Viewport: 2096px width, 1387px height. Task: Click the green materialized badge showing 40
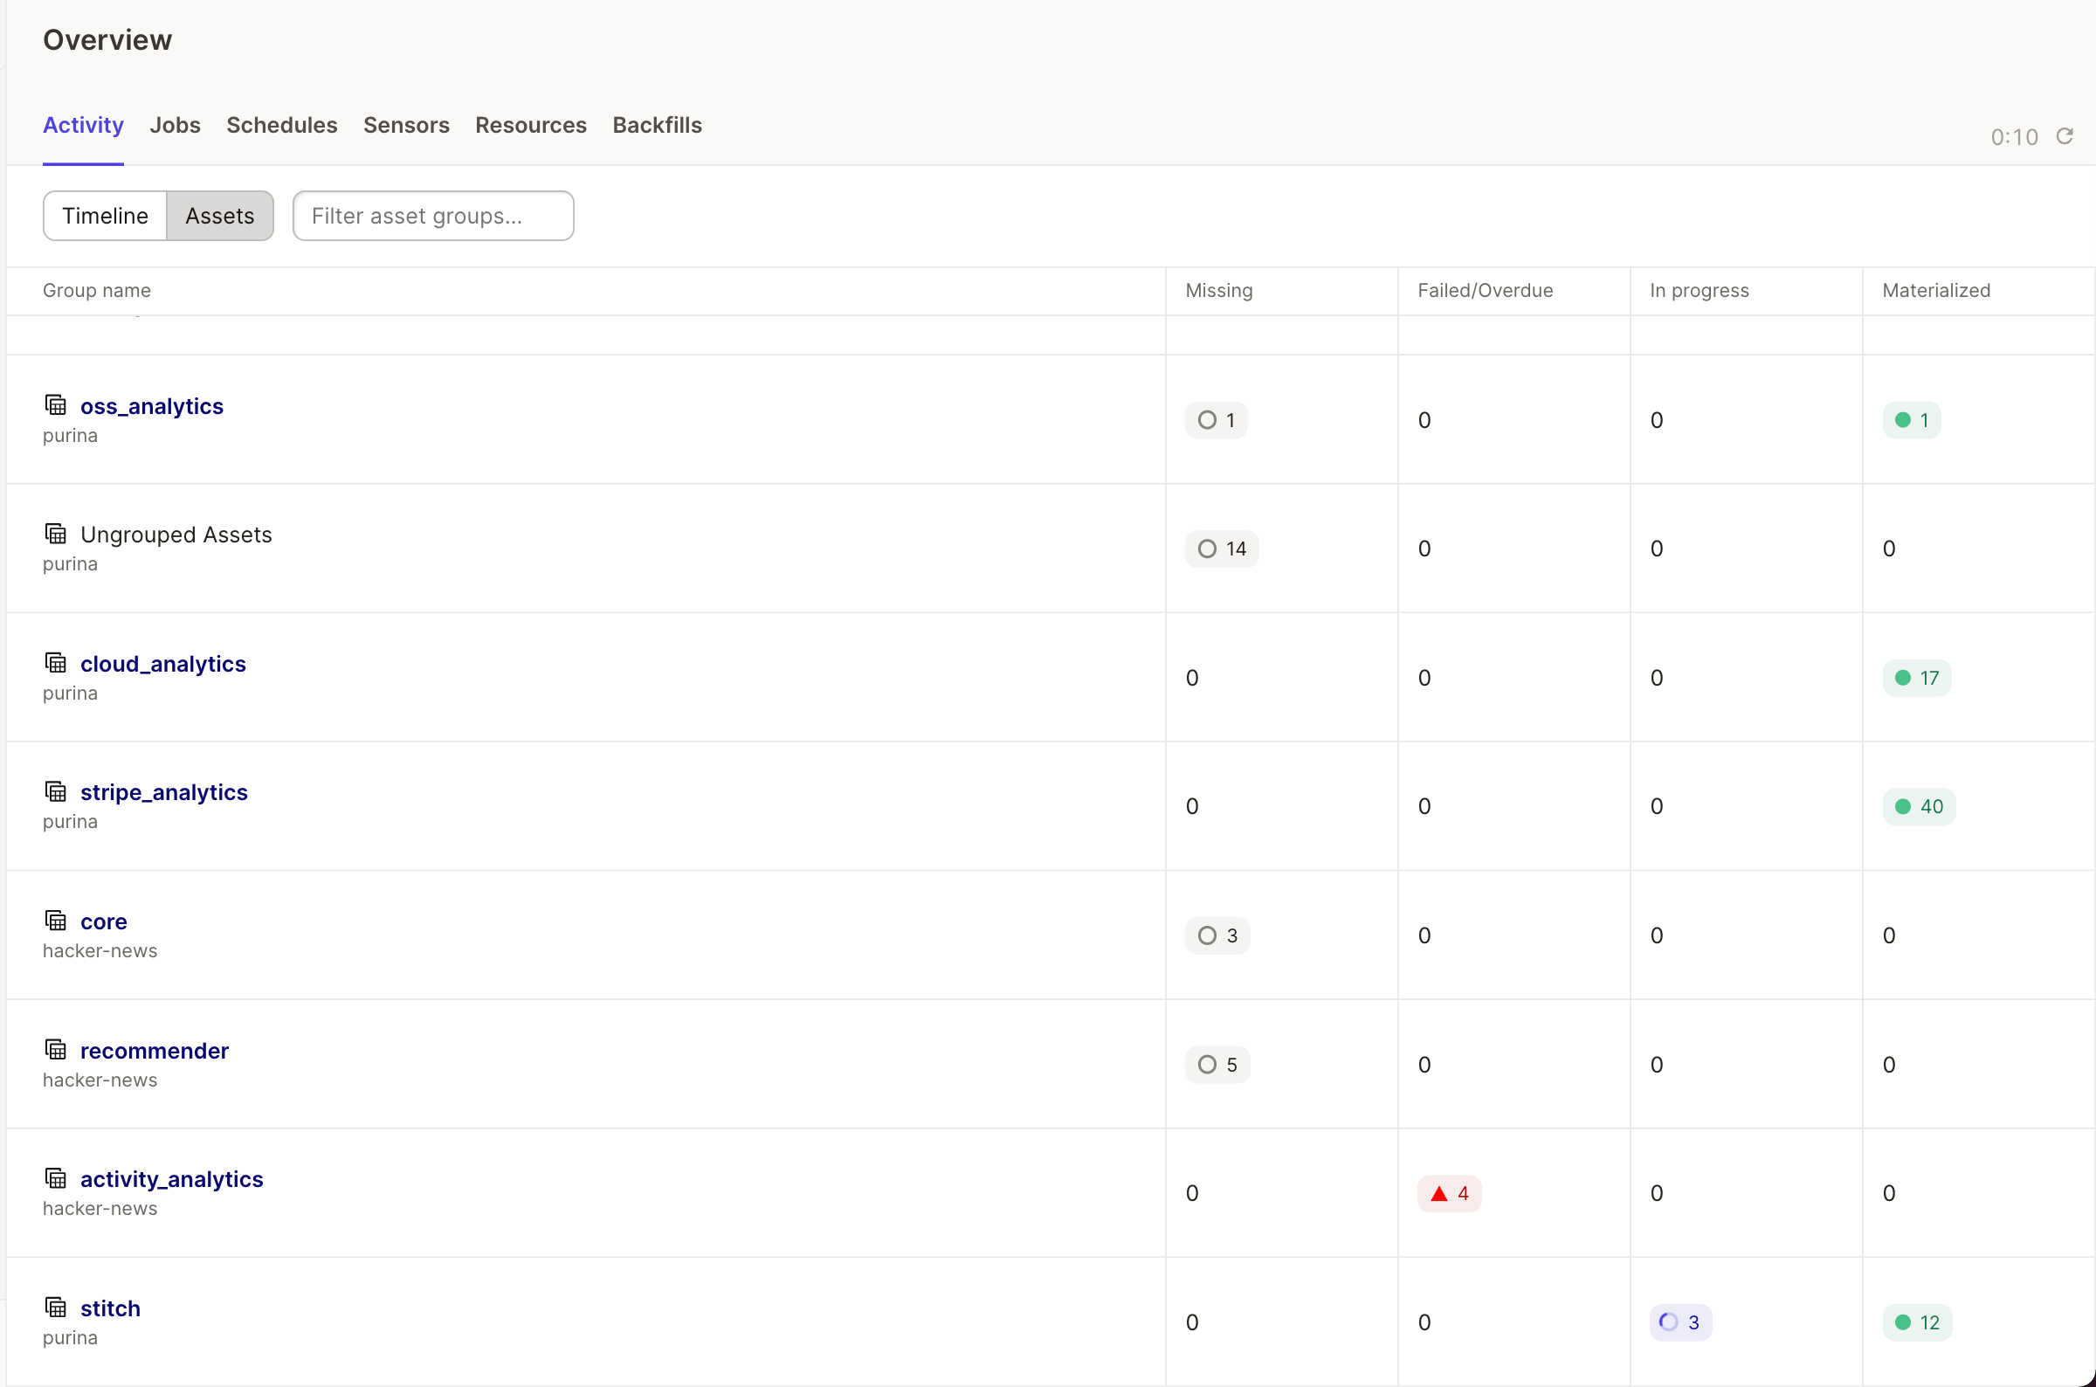[1918, 807]
